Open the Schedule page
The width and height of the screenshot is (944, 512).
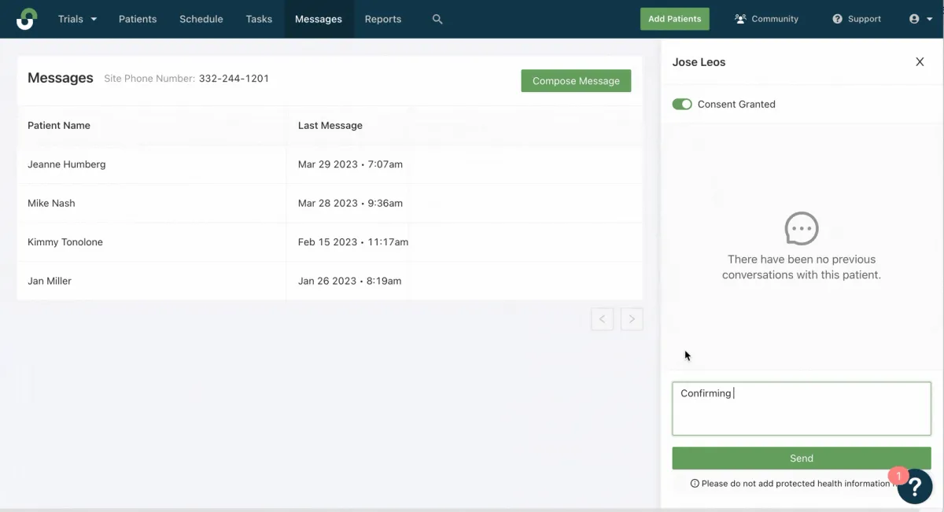point(201,19)
